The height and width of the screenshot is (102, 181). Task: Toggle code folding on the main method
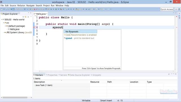[x=38, y=24]
